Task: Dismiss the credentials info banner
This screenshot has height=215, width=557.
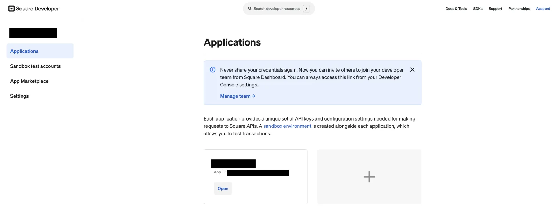Action: [x=412, y=70]
